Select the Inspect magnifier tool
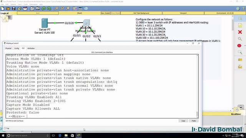246x138 pixels. [240, 39]
